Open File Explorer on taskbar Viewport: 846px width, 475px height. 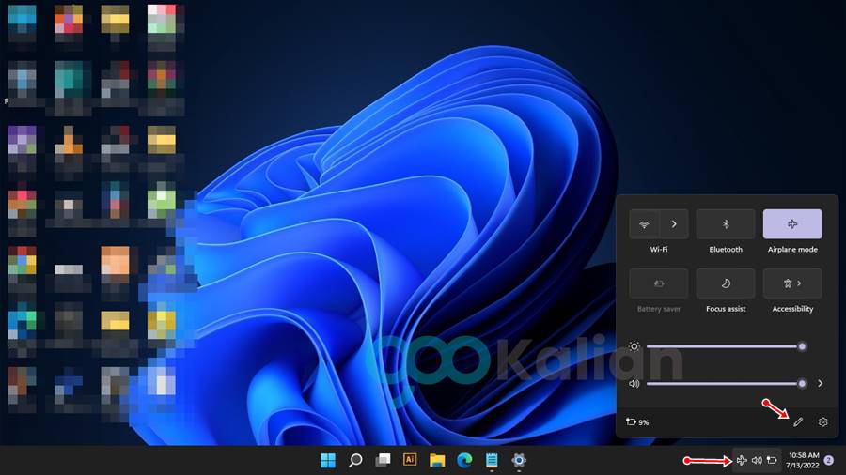[437, 461]
